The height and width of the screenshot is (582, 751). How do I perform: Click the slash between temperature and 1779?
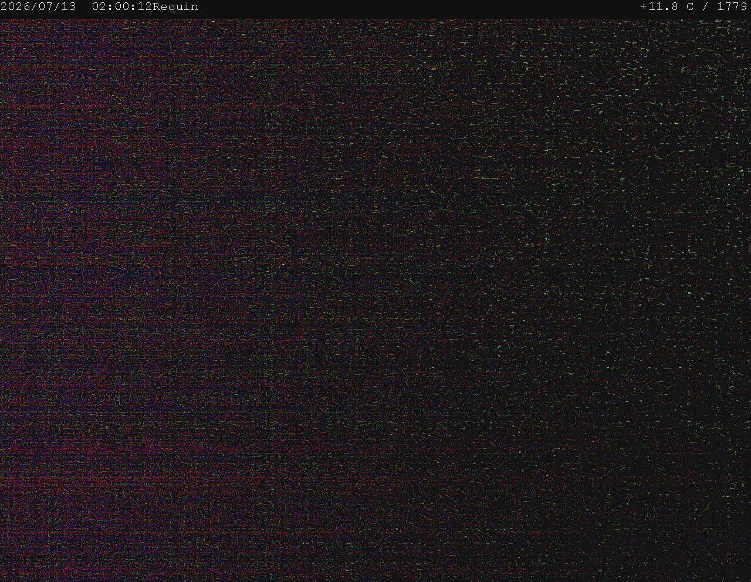(706, 7)
